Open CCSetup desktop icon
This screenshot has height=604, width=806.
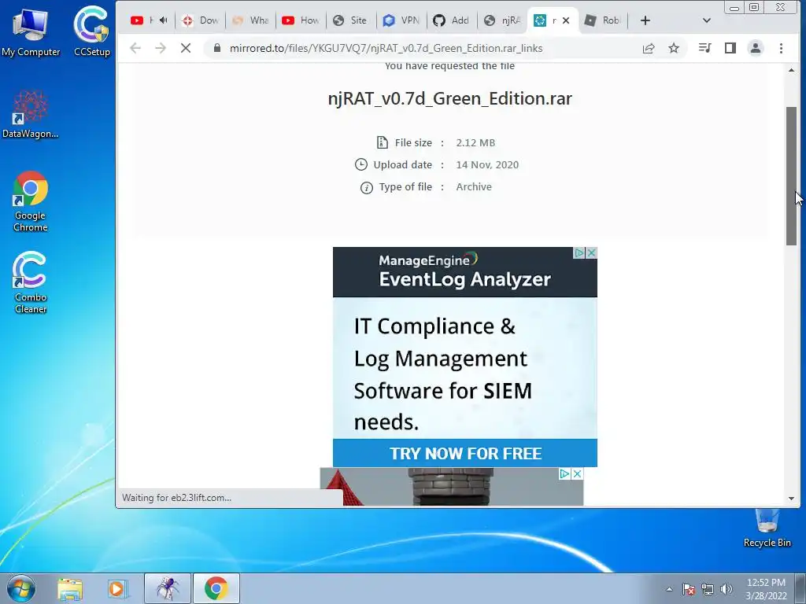tap(91, 31)
